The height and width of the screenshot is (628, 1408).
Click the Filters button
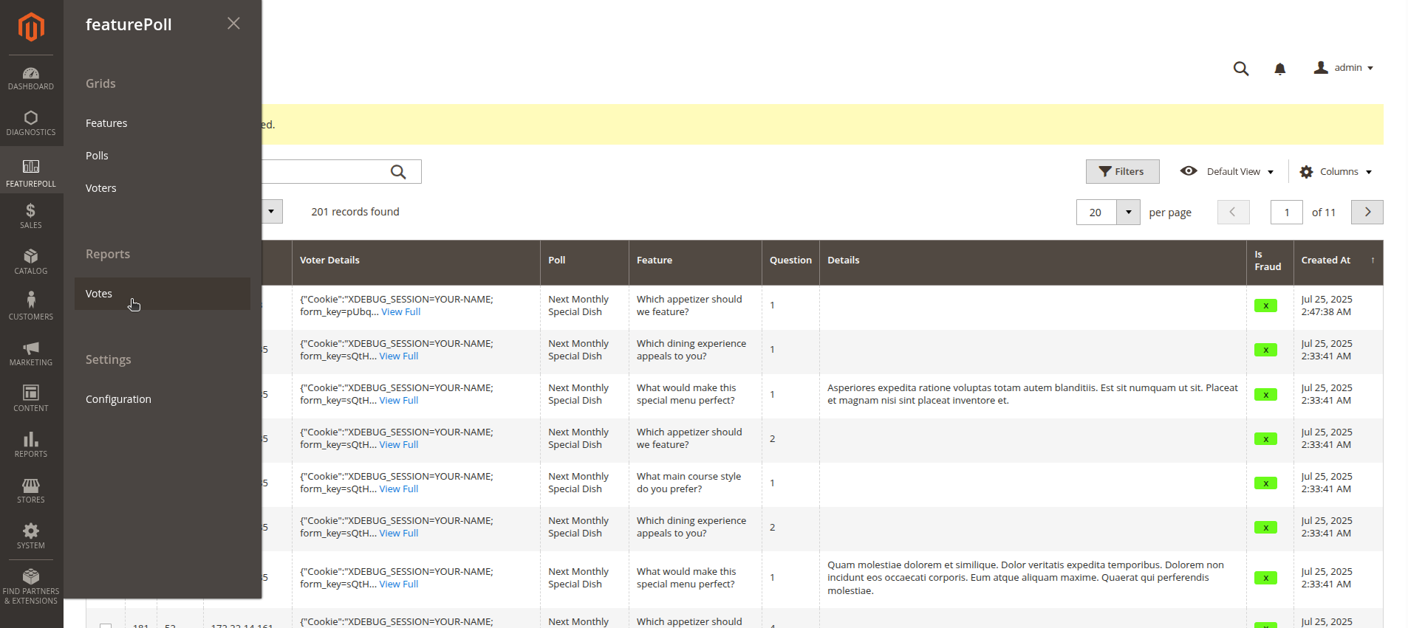tap(1122, 172)
